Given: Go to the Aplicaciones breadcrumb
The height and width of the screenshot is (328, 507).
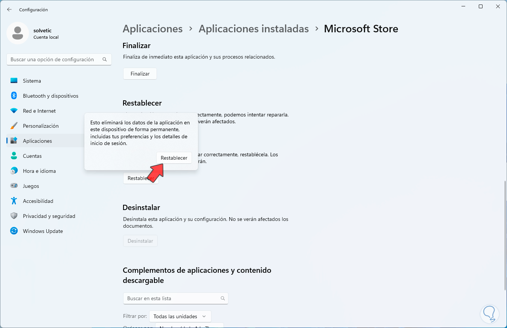Looking at the screenshot, I should [153, 29].
